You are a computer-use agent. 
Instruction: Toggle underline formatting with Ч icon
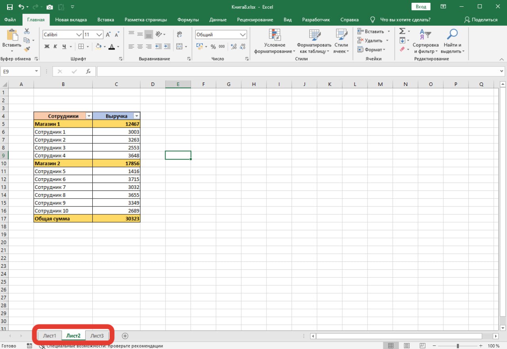click(63, 47)
